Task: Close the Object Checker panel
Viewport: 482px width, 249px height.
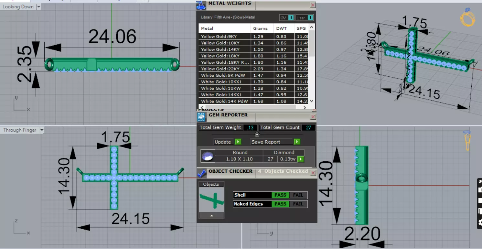Action: (313, 173)
